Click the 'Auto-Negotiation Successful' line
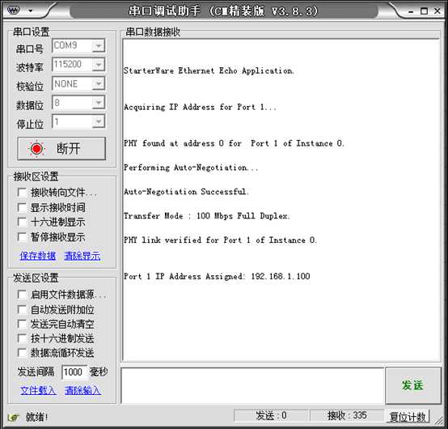 [186, 192]
